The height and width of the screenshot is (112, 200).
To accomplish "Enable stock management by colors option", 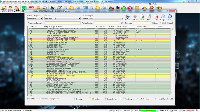I will coord(28,99).
